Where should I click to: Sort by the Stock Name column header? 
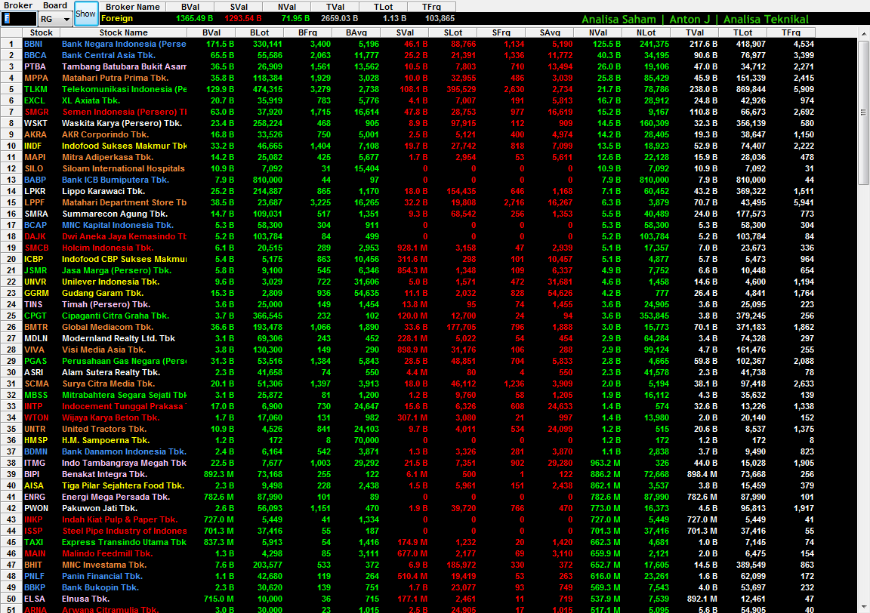(124, 32)
